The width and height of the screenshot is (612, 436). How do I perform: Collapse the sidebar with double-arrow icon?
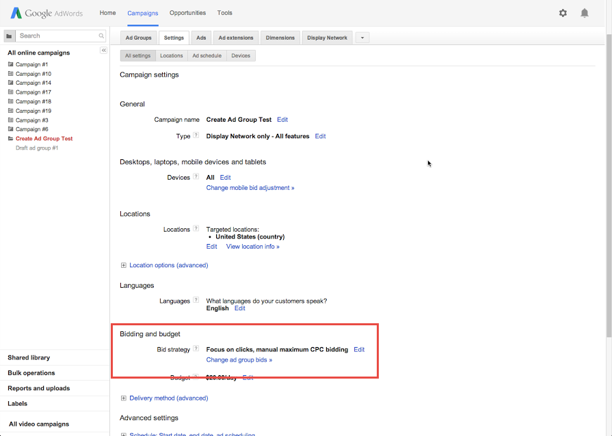104,51
